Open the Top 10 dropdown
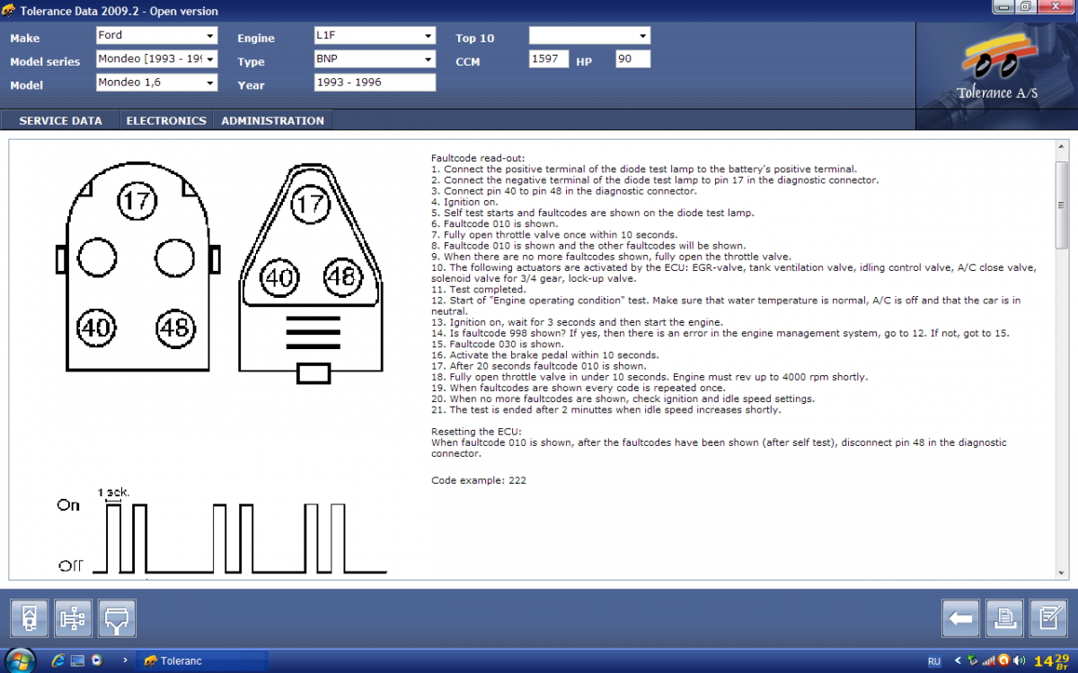Viewport: 1078px width, 673px height. pyautogui.click(x=589, y=36)
